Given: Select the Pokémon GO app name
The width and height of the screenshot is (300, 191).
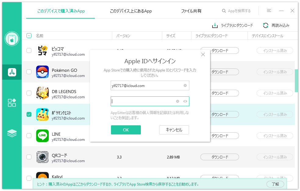Looking at the screenshot, I should [x=64, y=70].
